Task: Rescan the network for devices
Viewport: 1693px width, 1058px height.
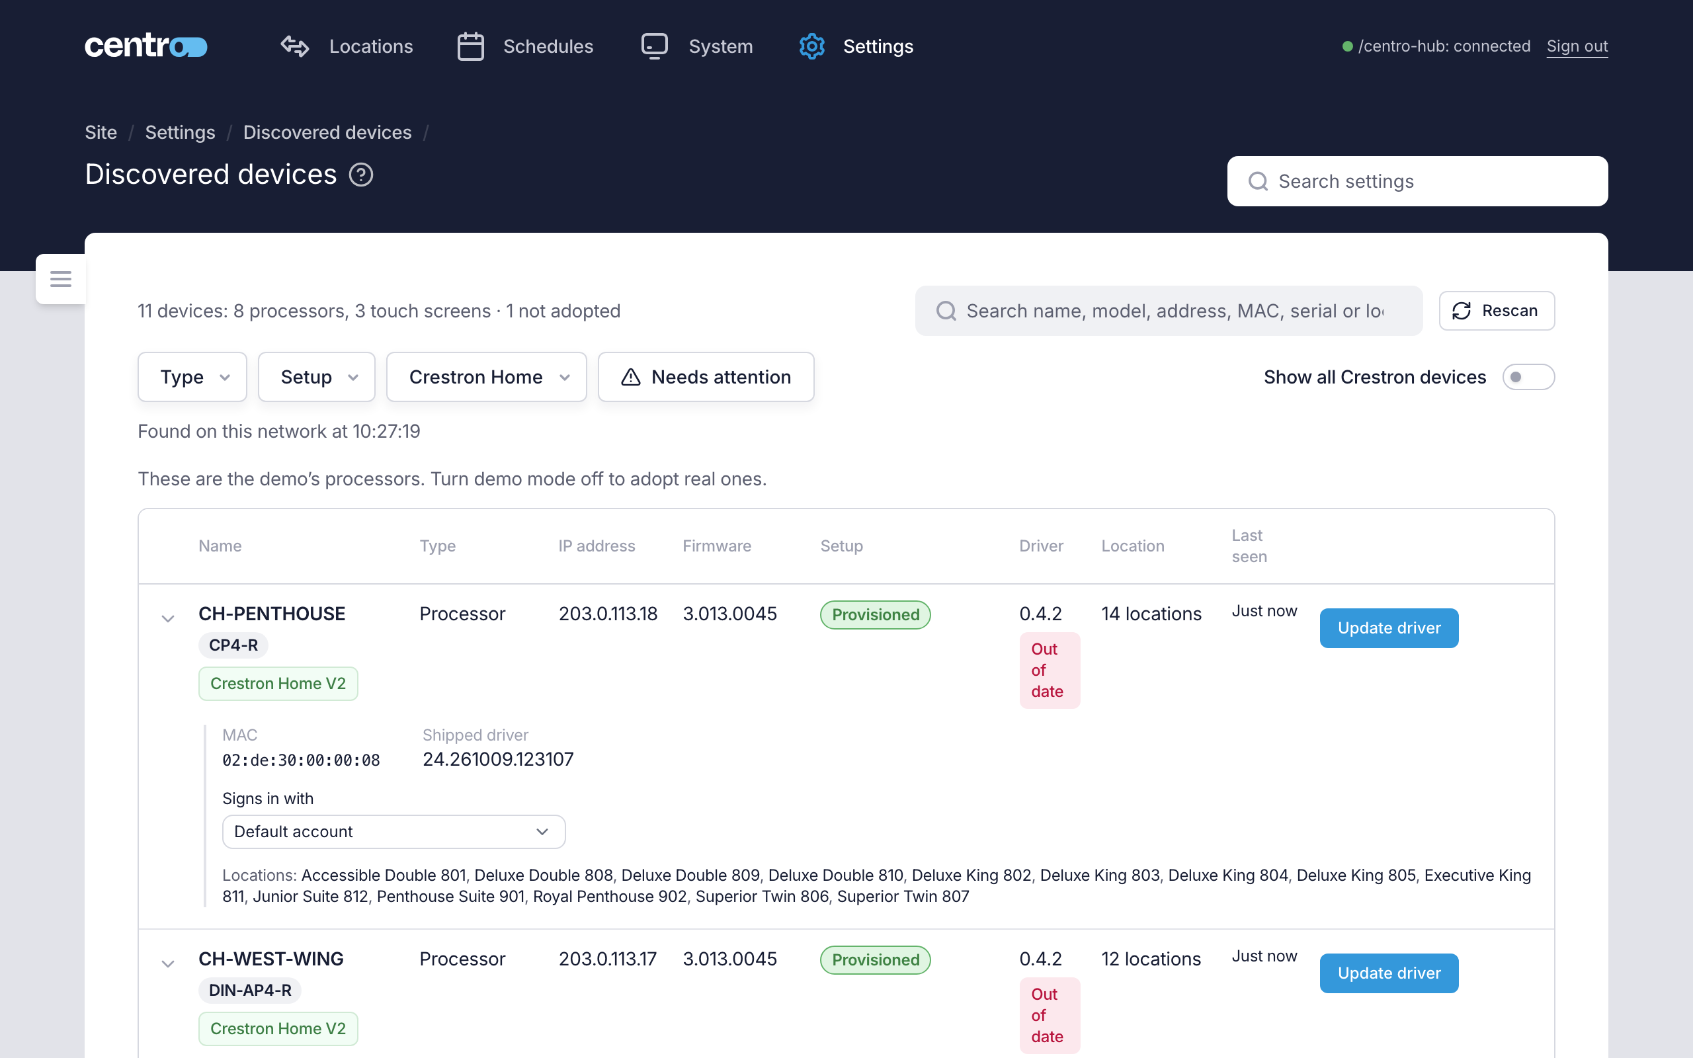Action: (1497, 311)
